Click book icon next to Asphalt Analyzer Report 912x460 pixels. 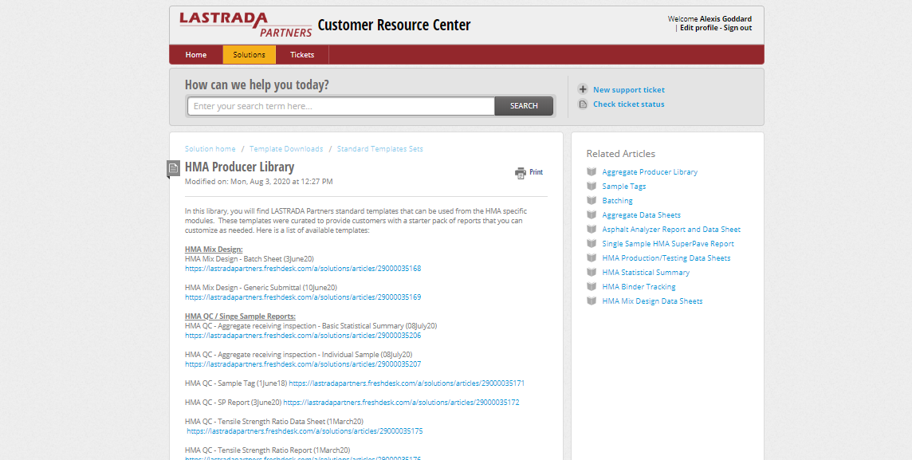[592, 229]
